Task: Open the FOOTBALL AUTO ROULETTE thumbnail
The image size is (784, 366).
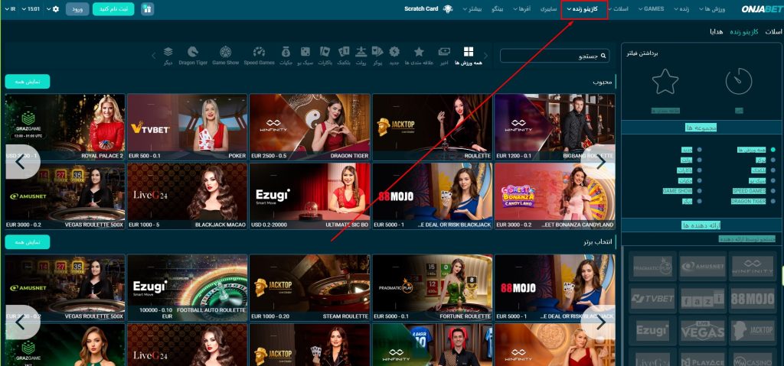Action: tap(188, 287)
